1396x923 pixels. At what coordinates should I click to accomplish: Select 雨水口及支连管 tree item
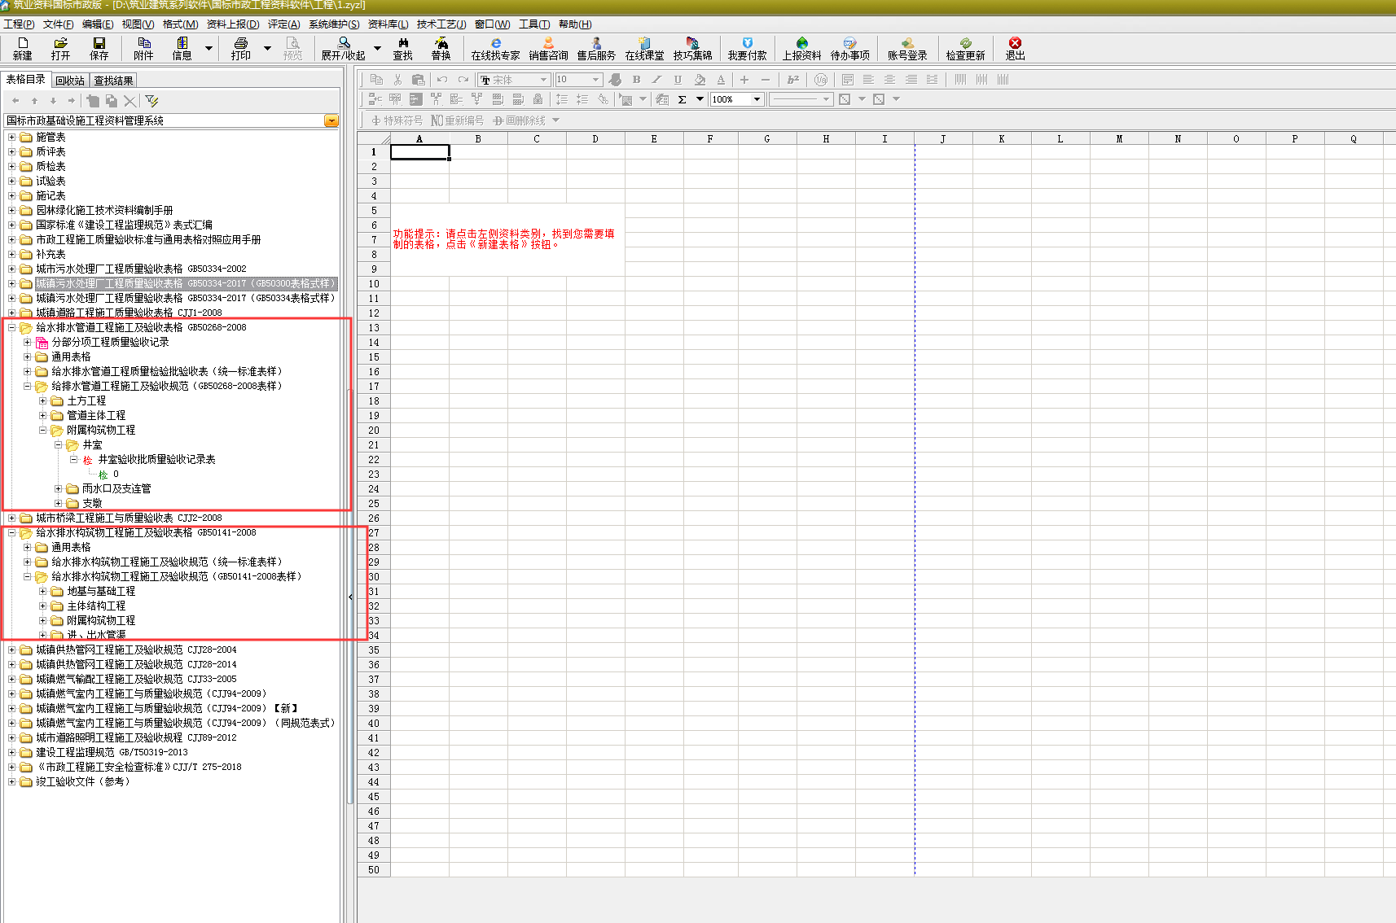(116, 488)
